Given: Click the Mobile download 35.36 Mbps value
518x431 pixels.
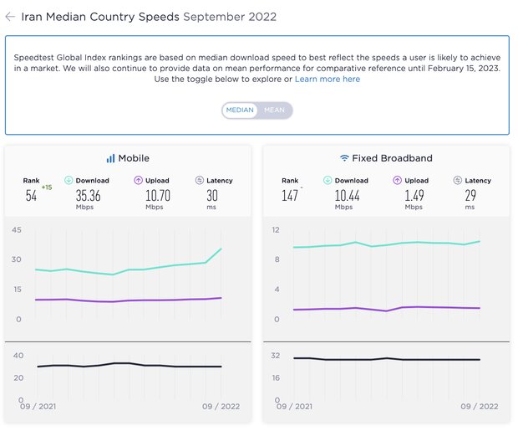Looking at the screenshot, I should tap(88, 196).
